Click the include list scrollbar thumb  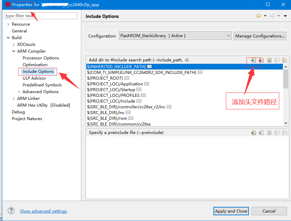click(x=286, y=79)
